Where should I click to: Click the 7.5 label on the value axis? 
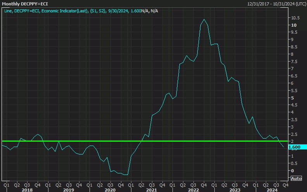[x=294, y=62]
